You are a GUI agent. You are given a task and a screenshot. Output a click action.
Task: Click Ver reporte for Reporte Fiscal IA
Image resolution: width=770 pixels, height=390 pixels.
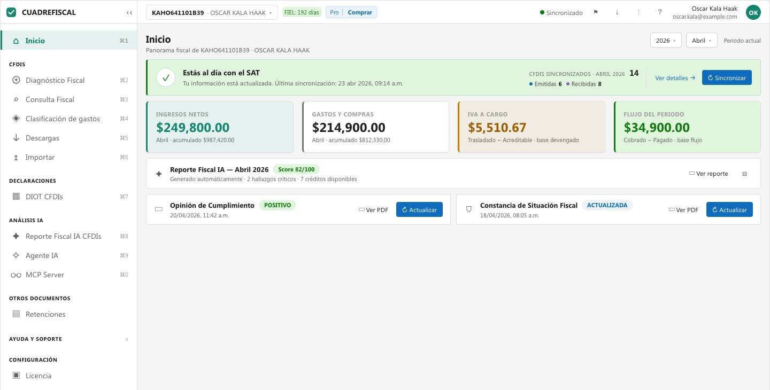[709, 174]
